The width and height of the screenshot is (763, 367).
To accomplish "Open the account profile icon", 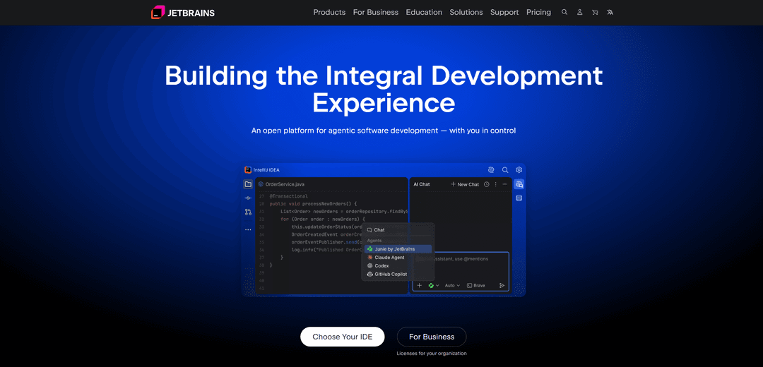I will 579,12.
